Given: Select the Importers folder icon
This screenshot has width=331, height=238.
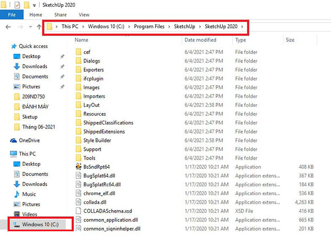Looking at the screenshot, I should click(x=79, y=96).
